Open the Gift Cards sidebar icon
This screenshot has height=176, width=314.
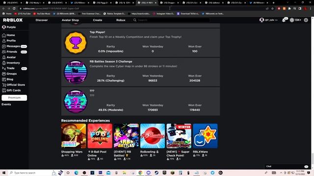click(4, 90)
